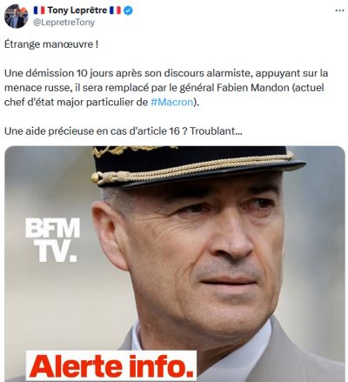Open the three-dot more options menu
Screen dimensions: 348x382
click(x=339, y=10)
